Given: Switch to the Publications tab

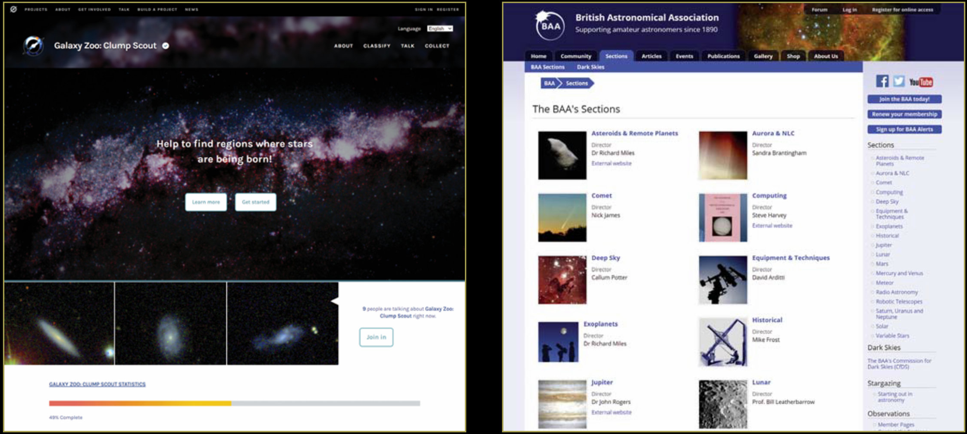Looking at the screenshot, I should (723, 56).
